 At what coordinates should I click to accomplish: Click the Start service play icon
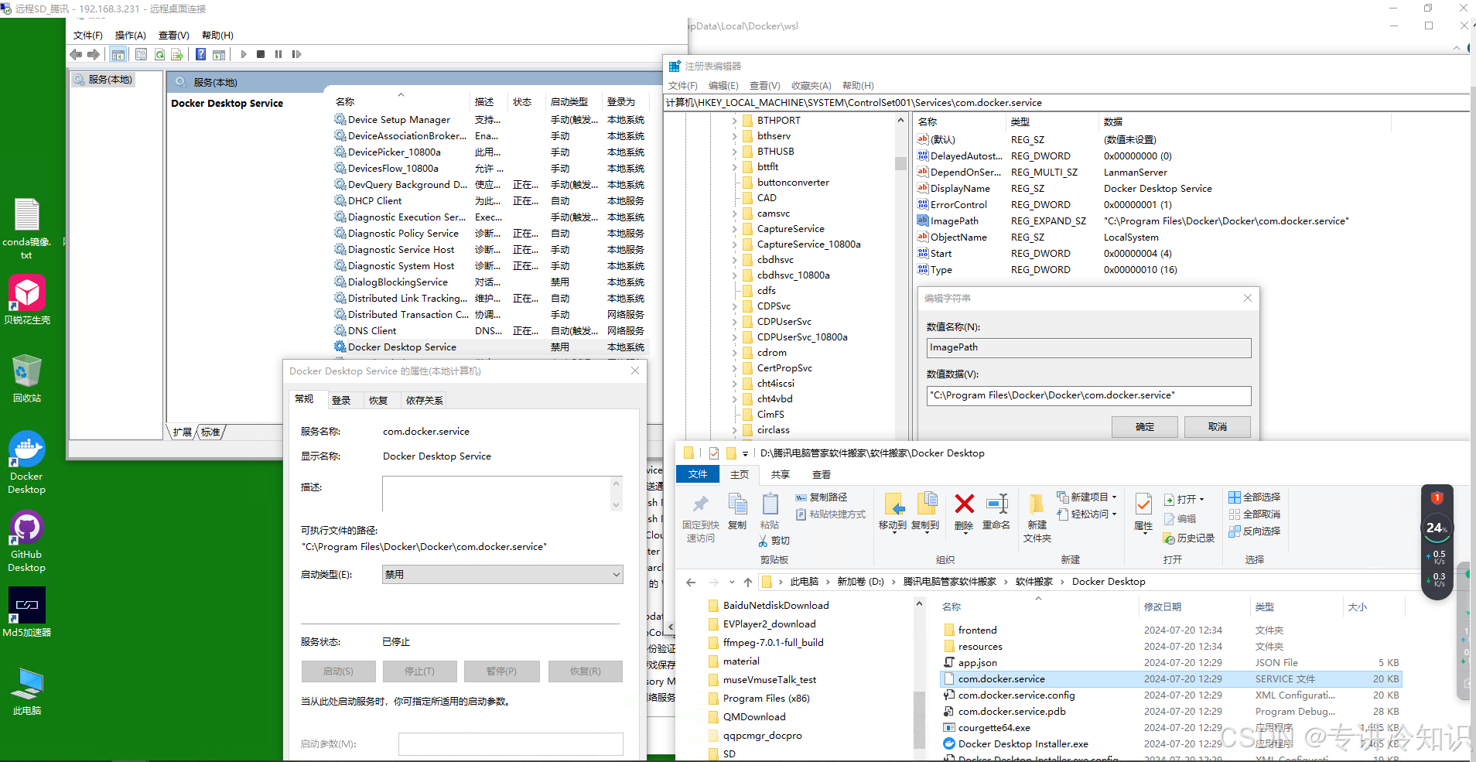(x=244, y=54)
